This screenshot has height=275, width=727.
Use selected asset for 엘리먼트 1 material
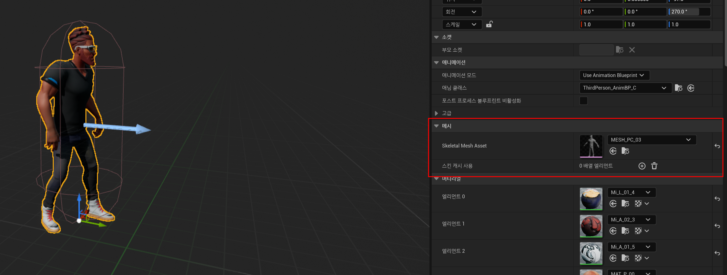coord(613,231)
